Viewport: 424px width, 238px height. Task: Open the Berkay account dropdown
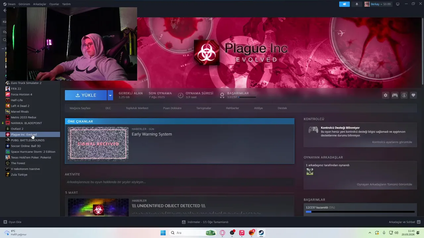coord(377,4)
